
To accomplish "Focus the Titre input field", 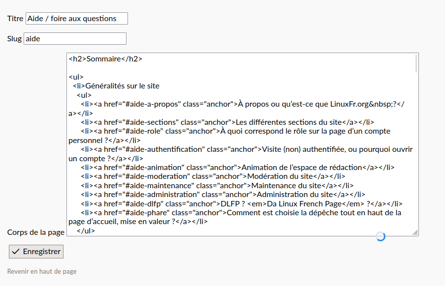I will pyautogui.click(x=76, y=19).
